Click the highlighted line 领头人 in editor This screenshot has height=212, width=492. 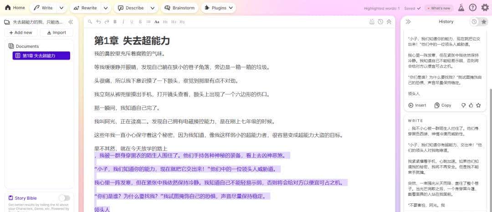pyautogui.click(x=102, y=210)
